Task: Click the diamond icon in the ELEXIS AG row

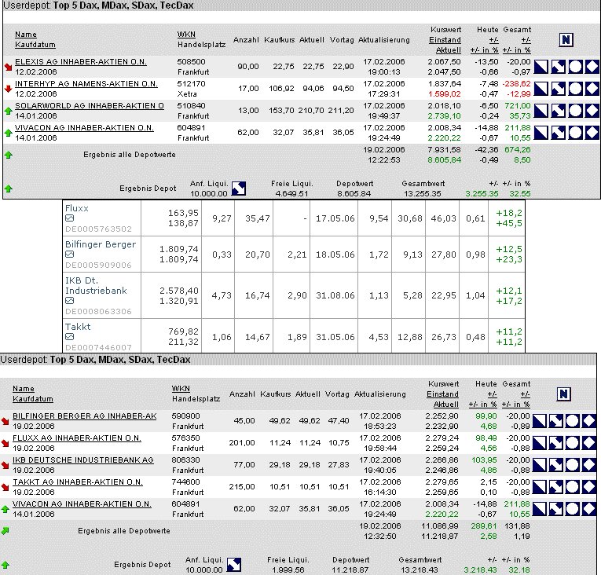Action: [x=592, y=67]
